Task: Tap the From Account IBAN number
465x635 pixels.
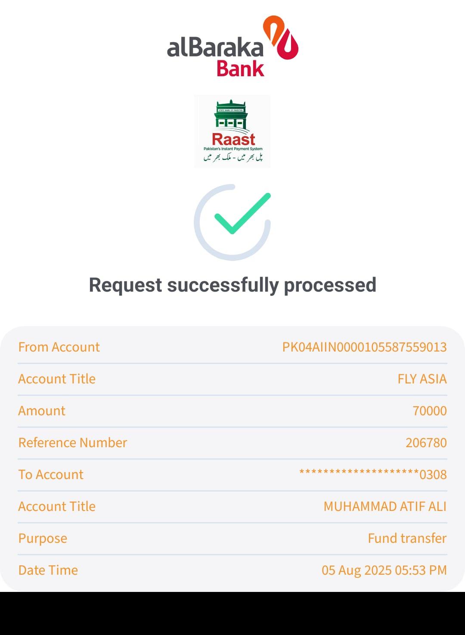Action: click(364, 347)
